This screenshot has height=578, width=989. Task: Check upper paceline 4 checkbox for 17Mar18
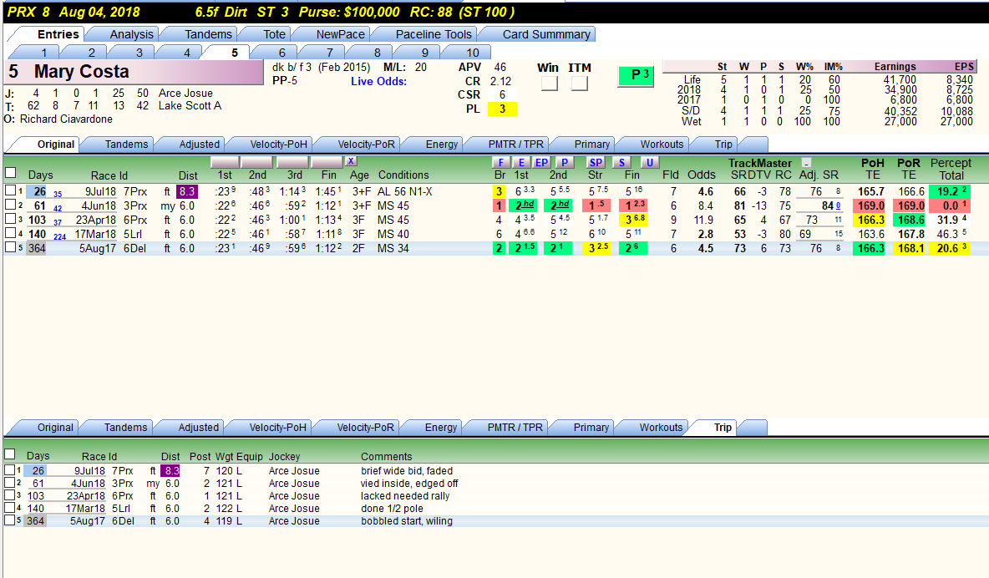[10, 233]
